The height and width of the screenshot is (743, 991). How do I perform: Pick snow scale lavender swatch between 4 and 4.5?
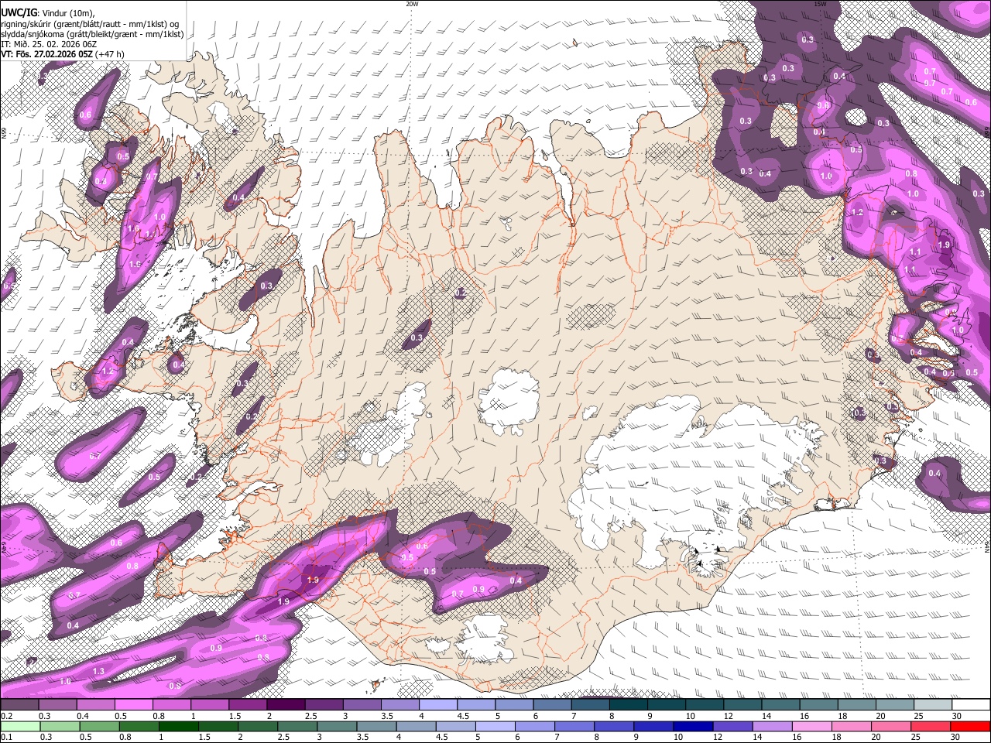pos(437,705)
